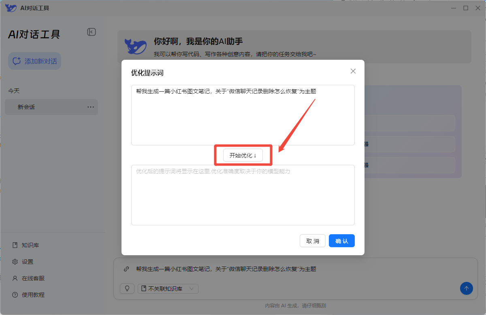486x315 pixels.
Task: Maximize the AI对话工具 window
Action: coord(466,8)
